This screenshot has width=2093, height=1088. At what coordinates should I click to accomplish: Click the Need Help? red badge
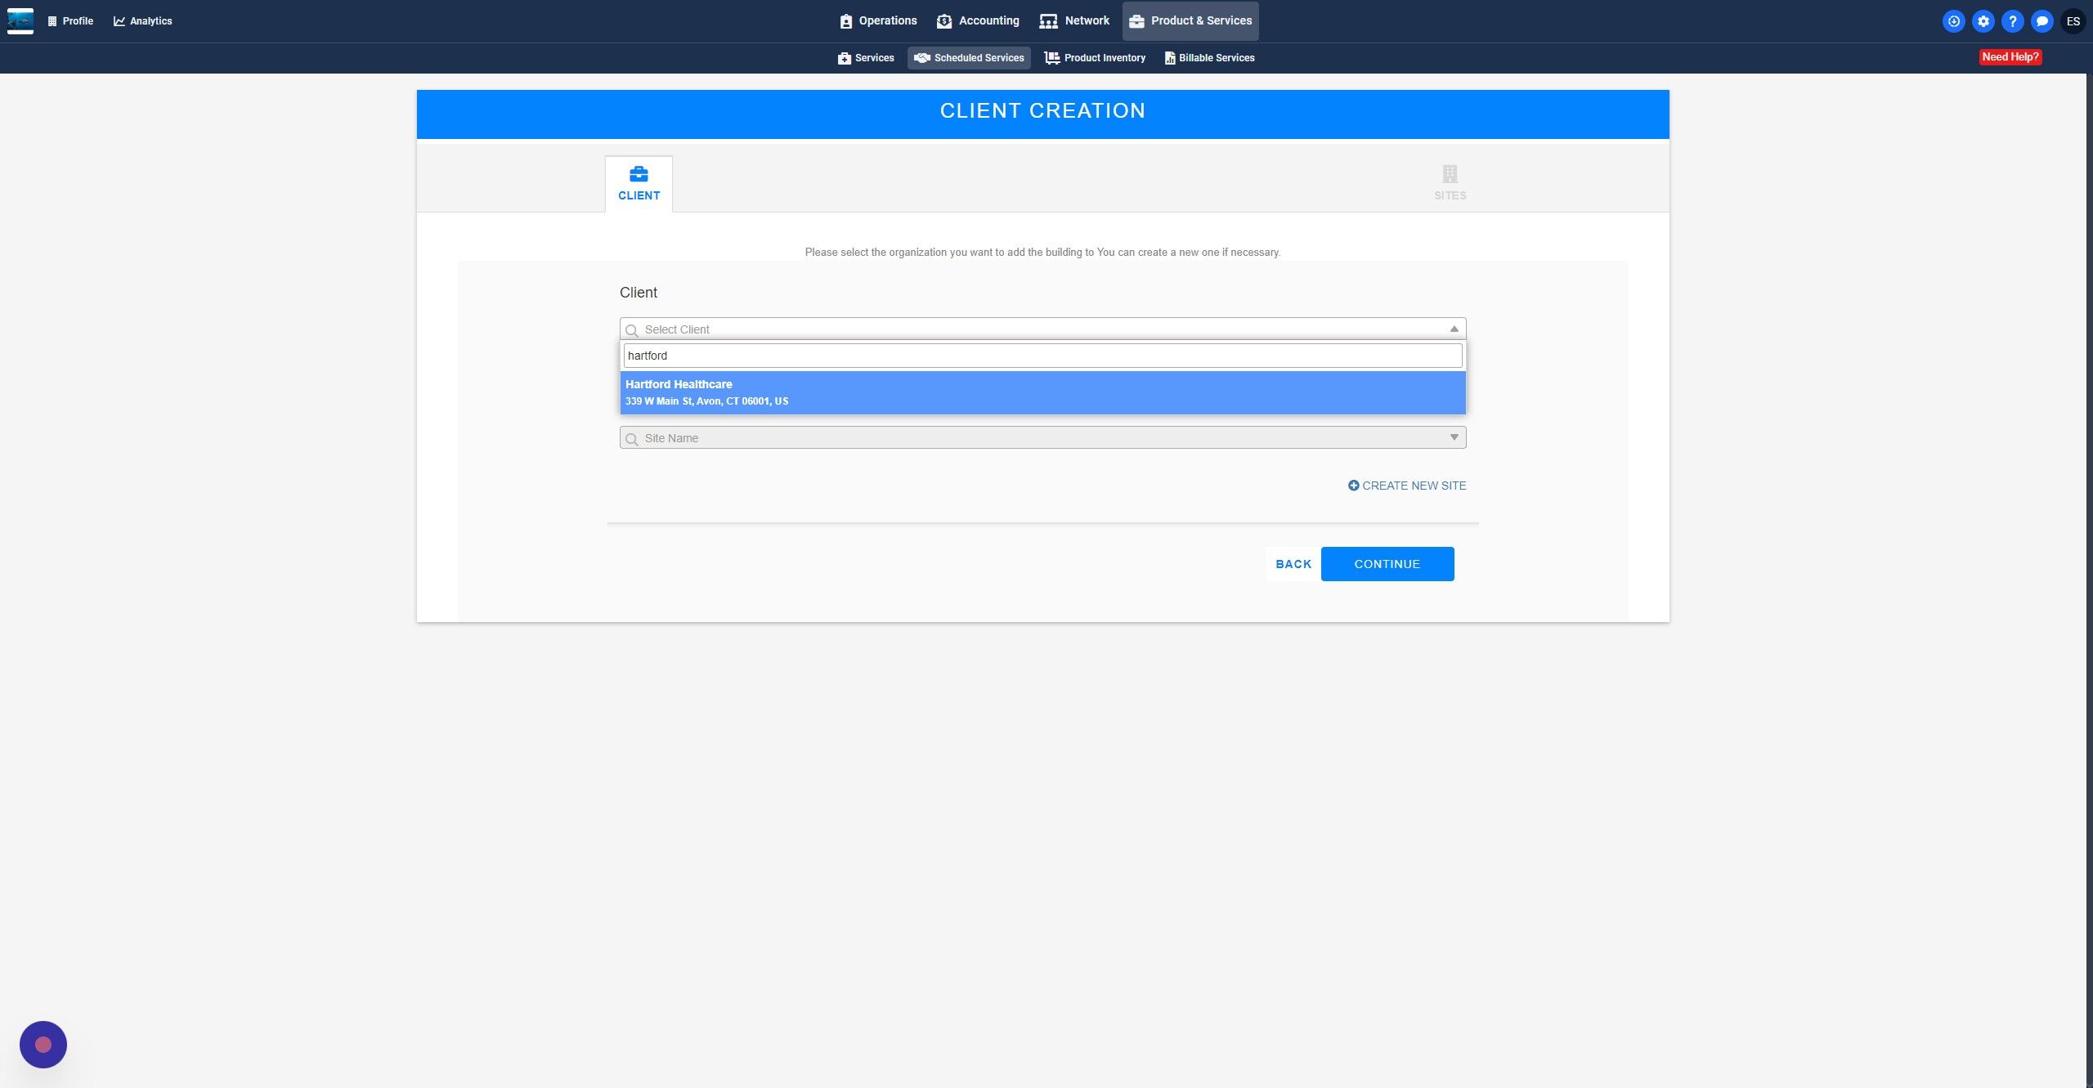coord(2010,57)
